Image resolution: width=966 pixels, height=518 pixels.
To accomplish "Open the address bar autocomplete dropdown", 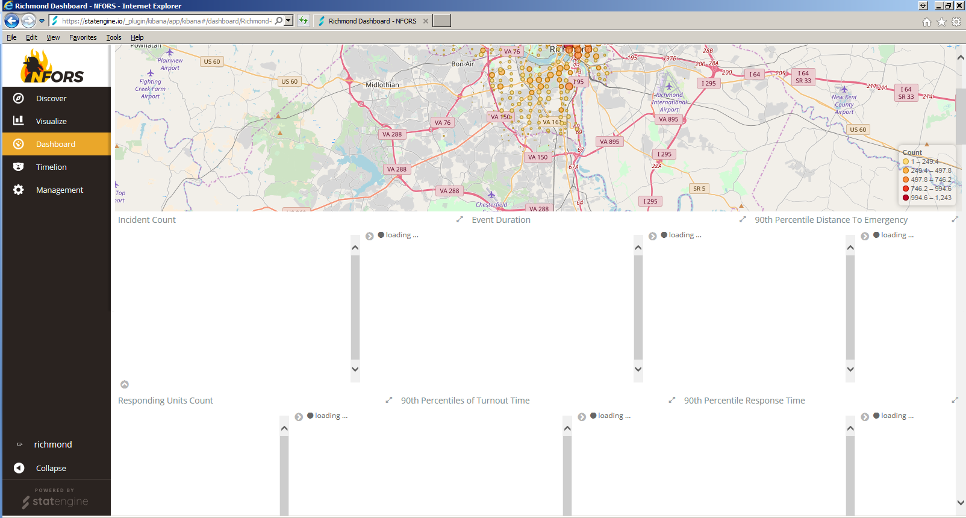I will coord(288,20).
